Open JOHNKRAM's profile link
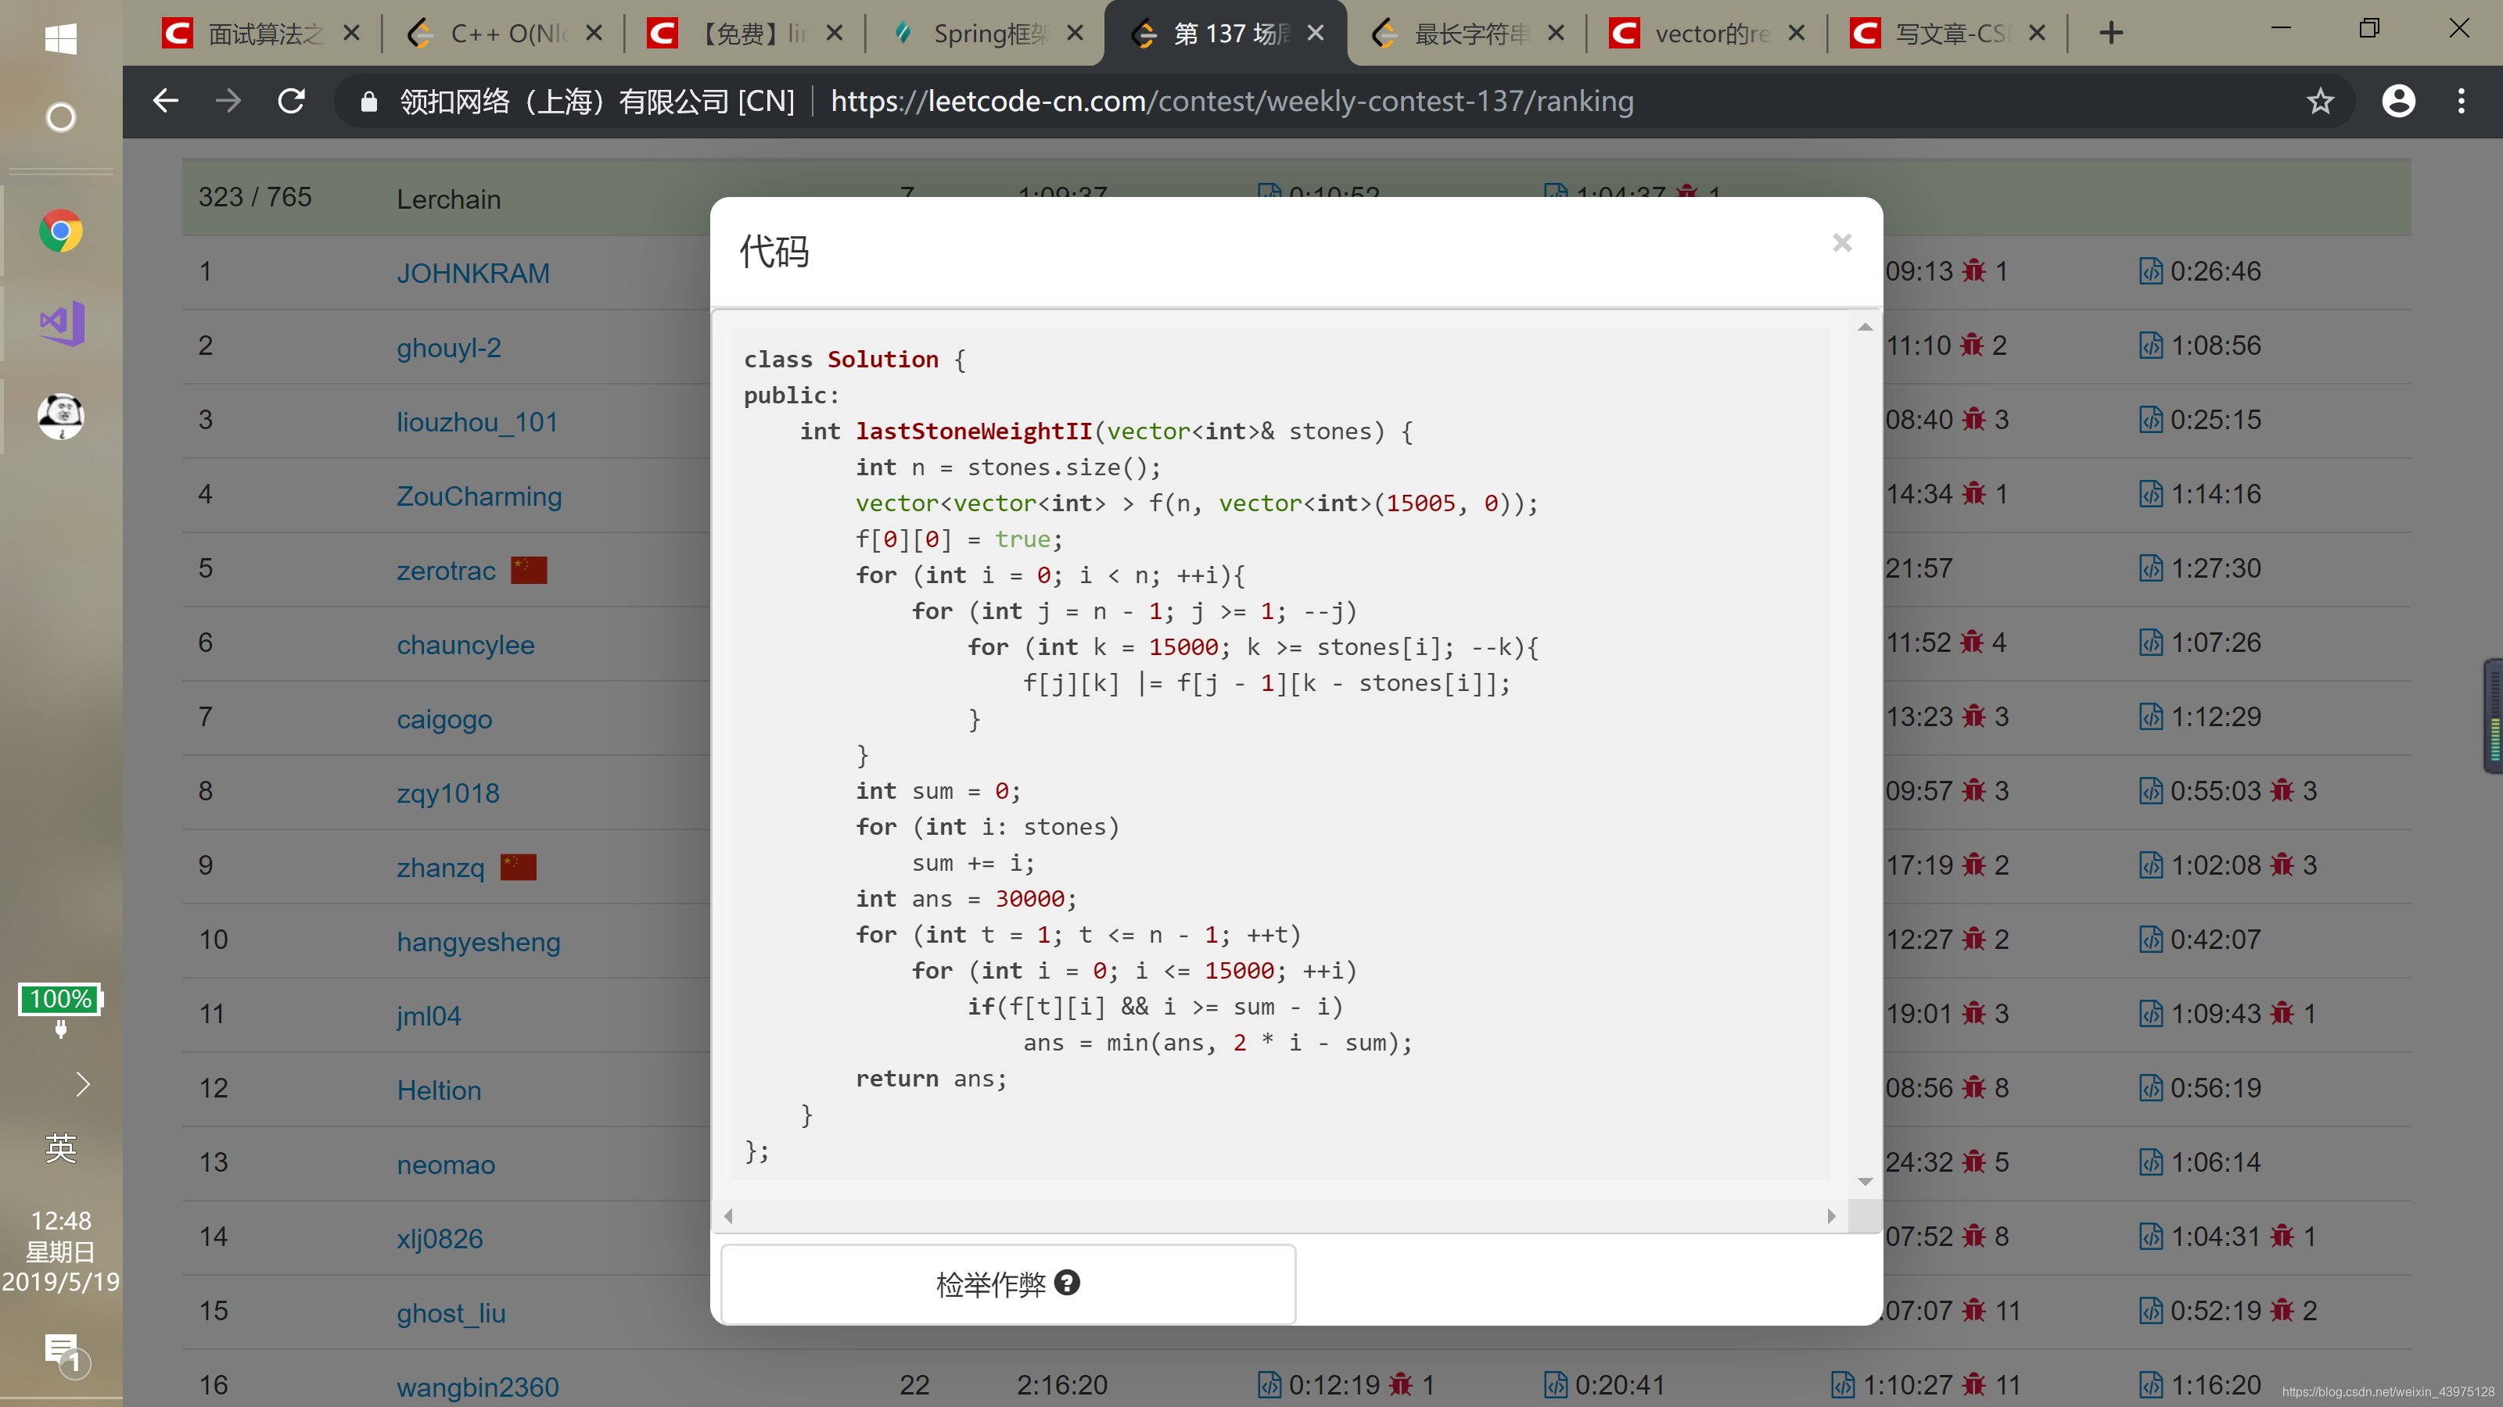2503x1407 pixels. (473, 273)
